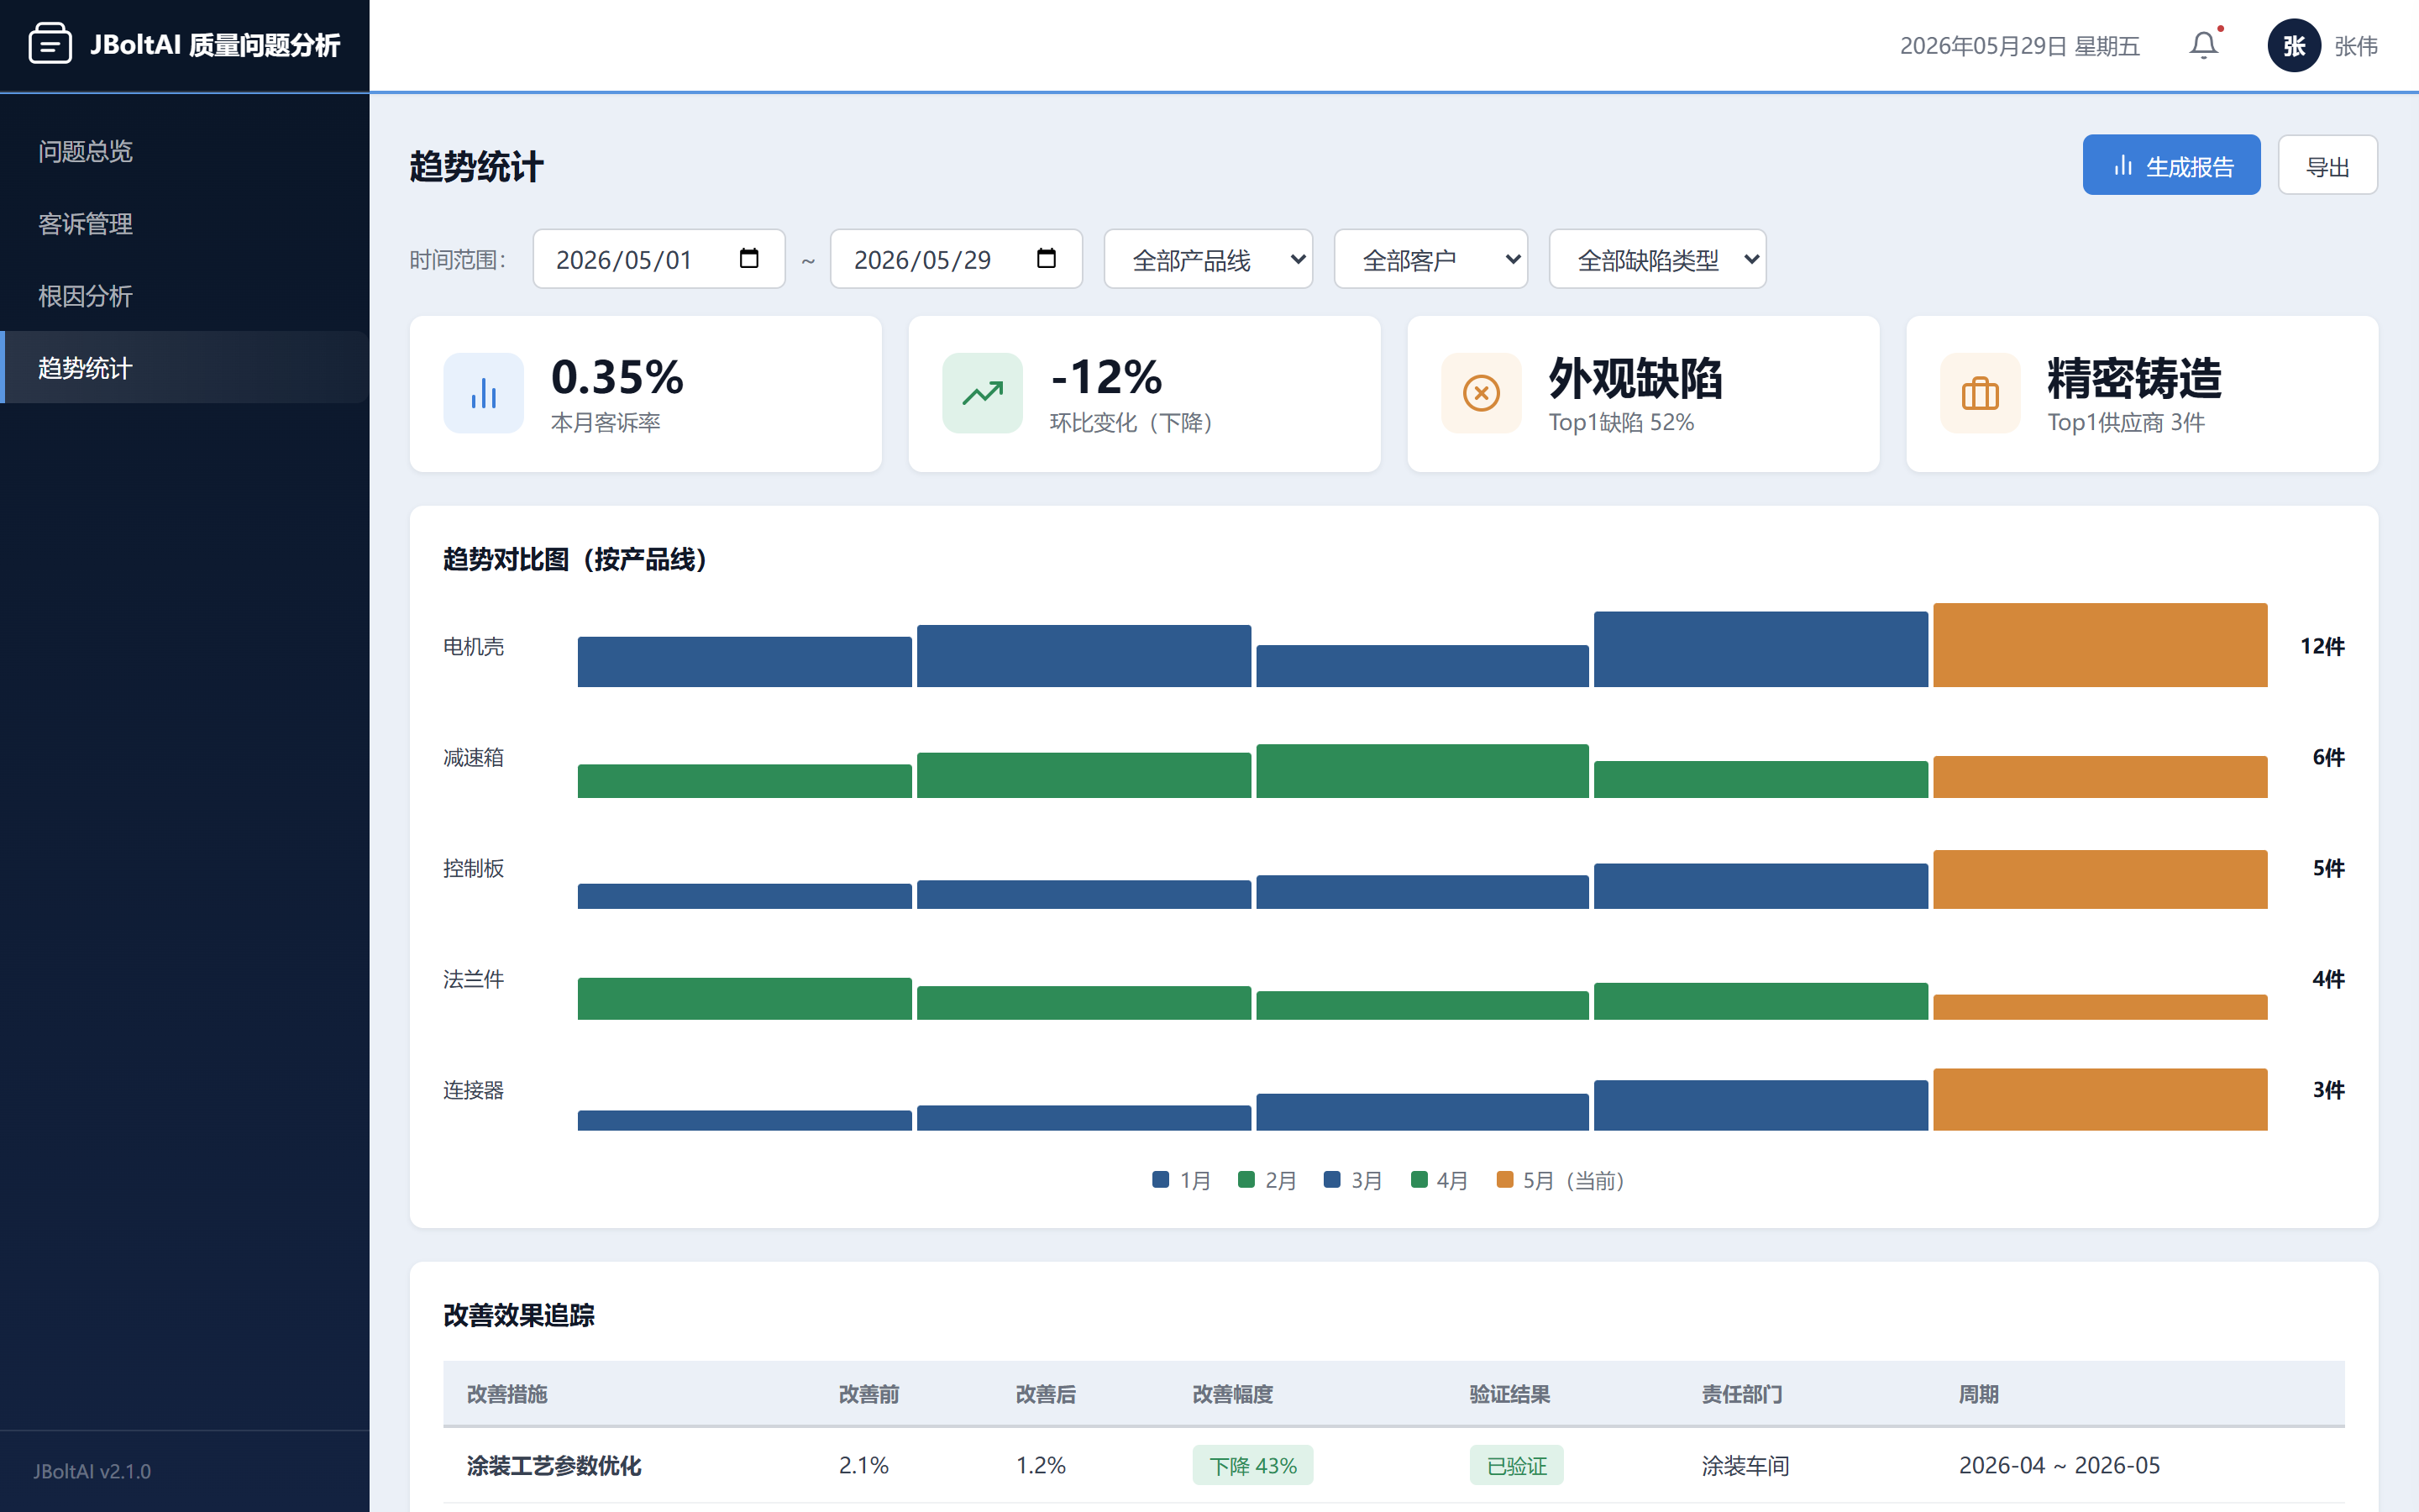The image size is (2419, 1512).
Task: Click the green 2月 legend swatch
Action: (x=1246, y=1179)
